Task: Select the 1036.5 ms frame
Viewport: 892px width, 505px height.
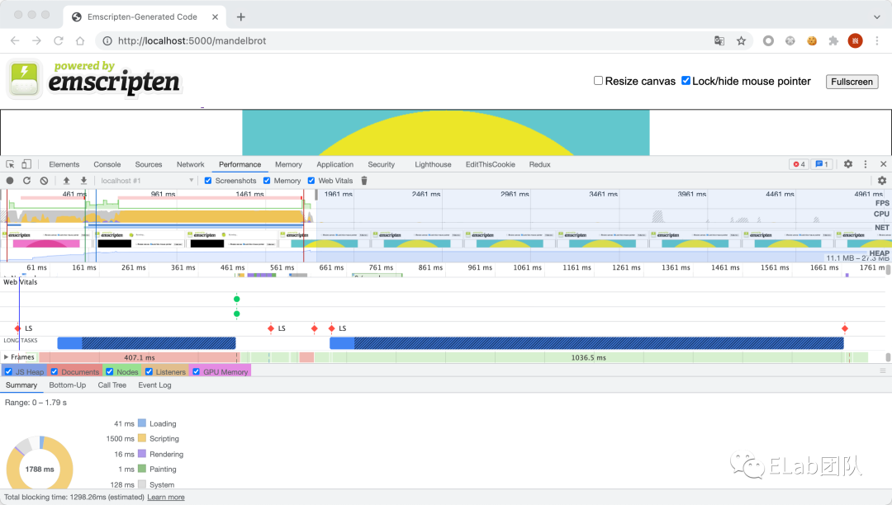Action: [588, 357]
